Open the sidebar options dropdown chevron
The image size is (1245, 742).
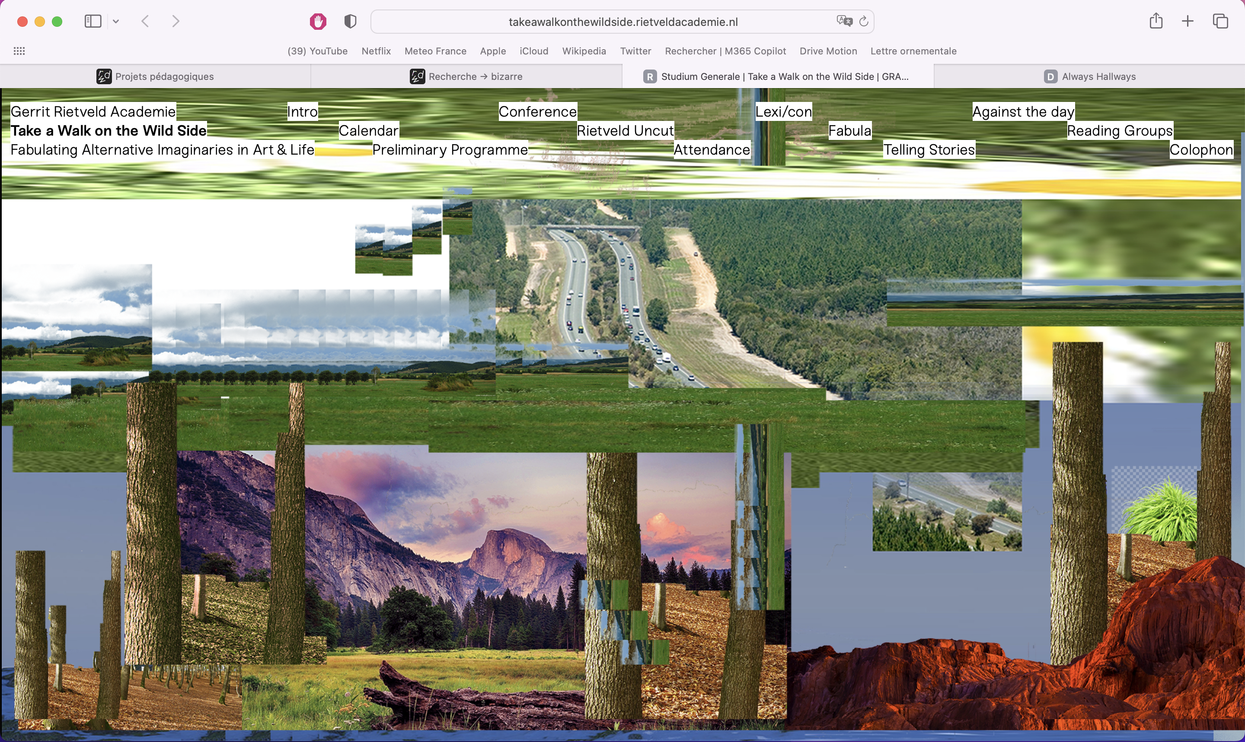click(x=116, y=22)
